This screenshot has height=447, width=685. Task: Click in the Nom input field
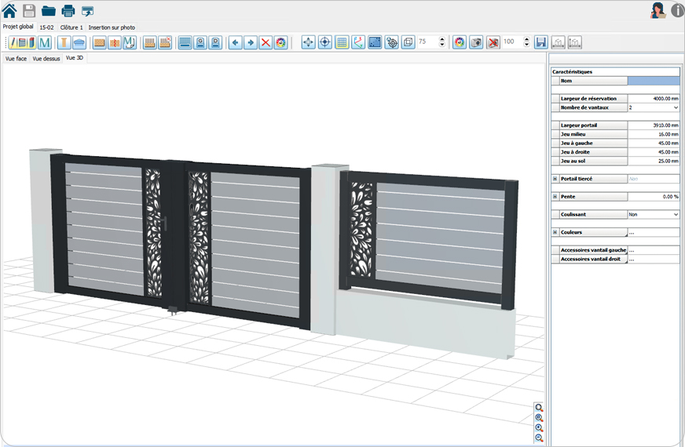[653, 81]
